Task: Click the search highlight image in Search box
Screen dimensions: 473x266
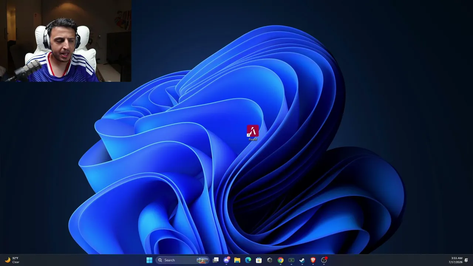Action: click(203, 260)
